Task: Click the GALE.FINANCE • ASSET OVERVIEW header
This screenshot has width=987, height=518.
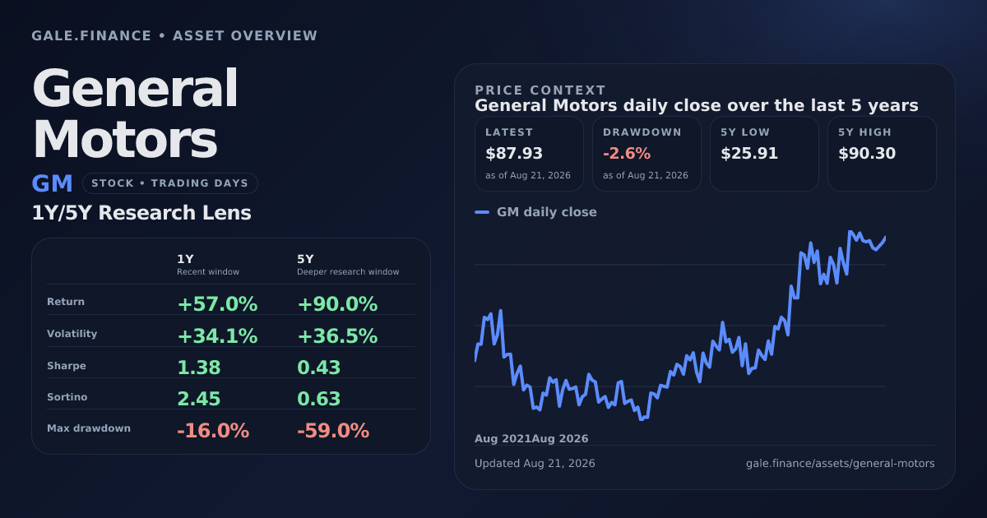Action: [174, 36]
